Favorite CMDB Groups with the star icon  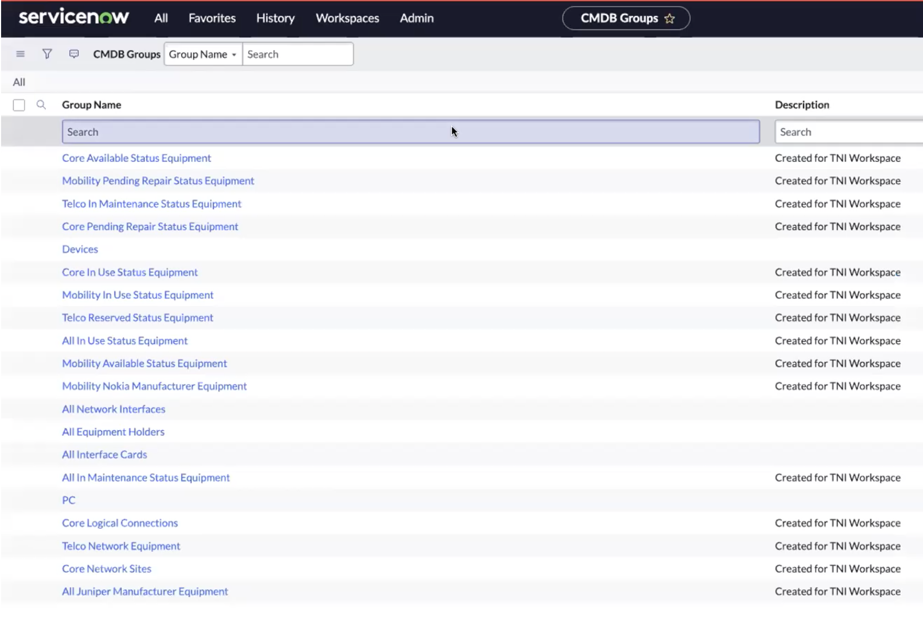point(669,18)
